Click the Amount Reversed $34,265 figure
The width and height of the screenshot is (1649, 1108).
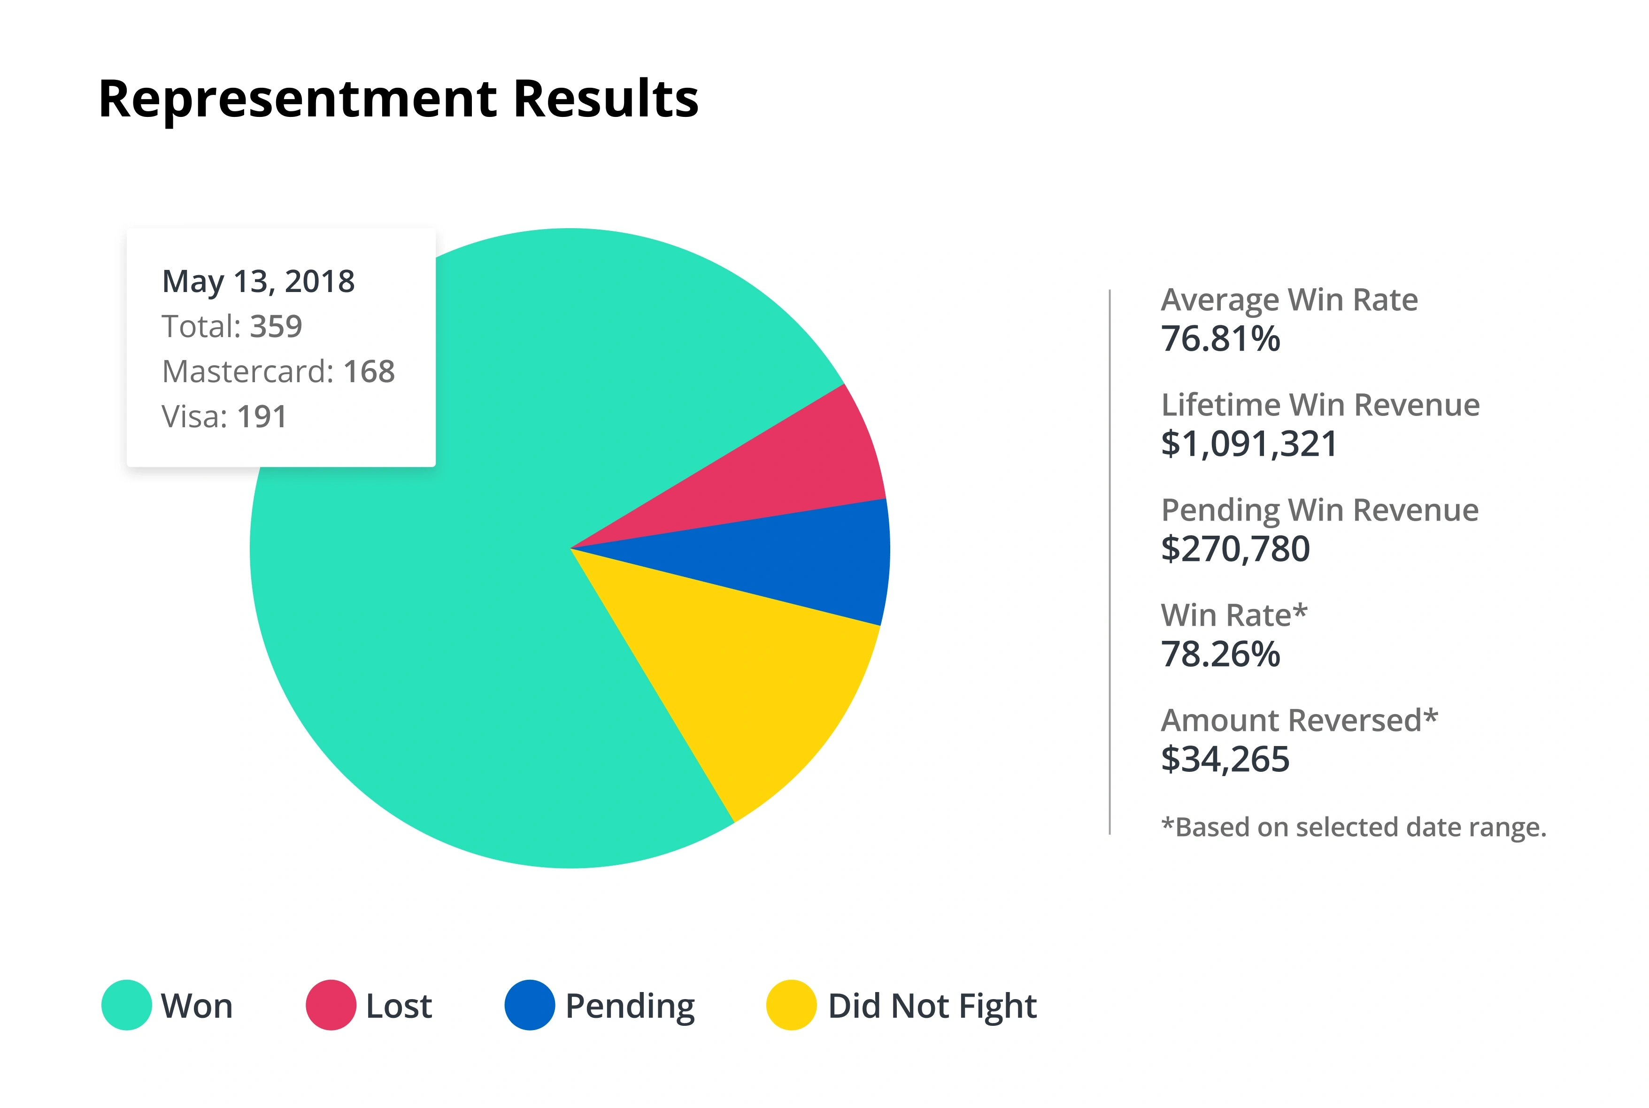1225,759
